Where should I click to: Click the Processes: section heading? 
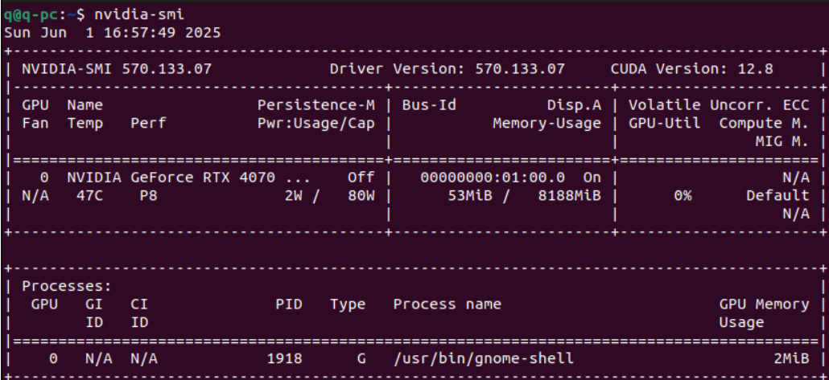(x=67, y=286)
